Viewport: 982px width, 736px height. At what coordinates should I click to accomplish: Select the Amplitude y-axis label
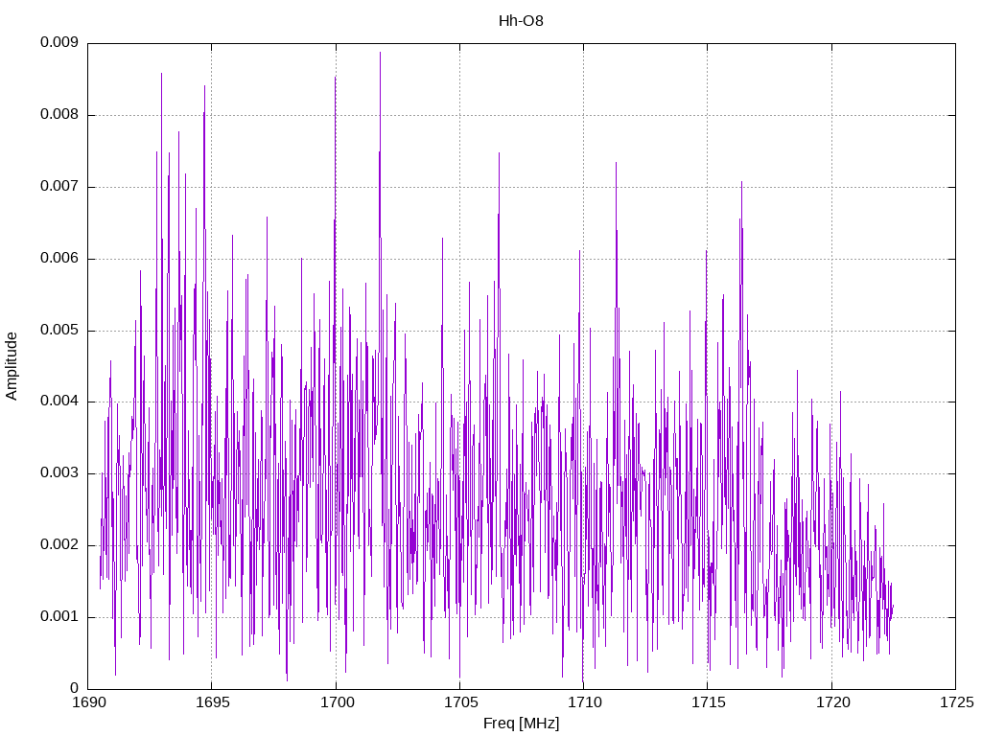pyautogui.click(x=12, y=366)
